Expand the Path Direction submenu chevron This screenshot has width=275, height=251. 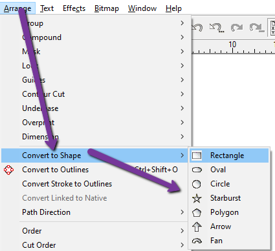[182, 212]
